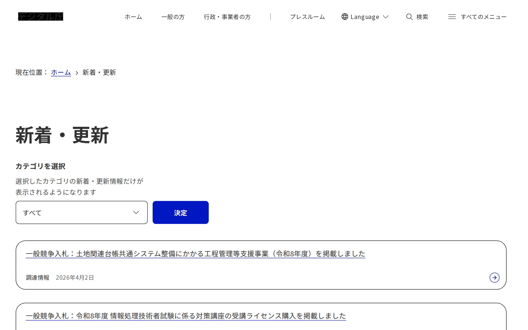Click the 新着・更新 breadcrumb current page text
This screenshot has height=330, width=528.
point(99,72)
